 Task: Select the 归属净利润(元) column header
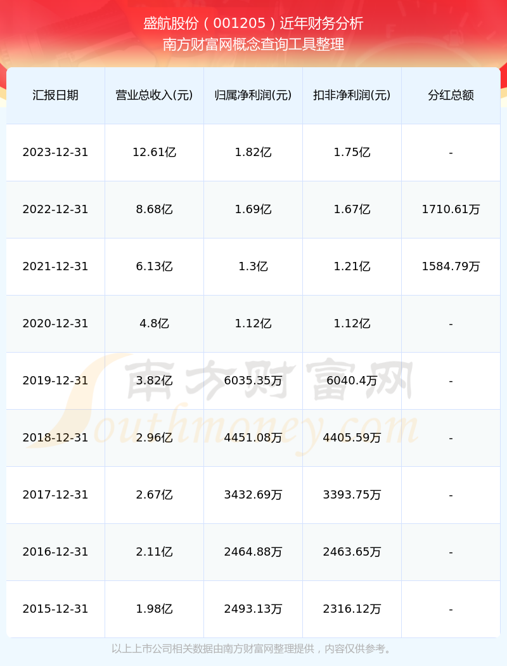pyautogui.click(x=253, y=95)
